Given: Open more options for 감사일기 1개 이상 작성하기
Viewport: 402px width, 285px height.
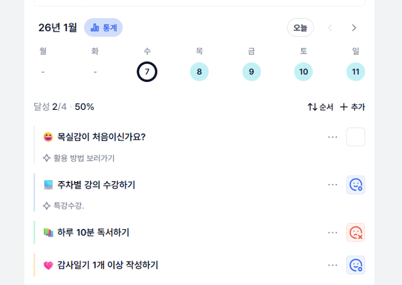Looking at the screenshot, I should point(333,265).
